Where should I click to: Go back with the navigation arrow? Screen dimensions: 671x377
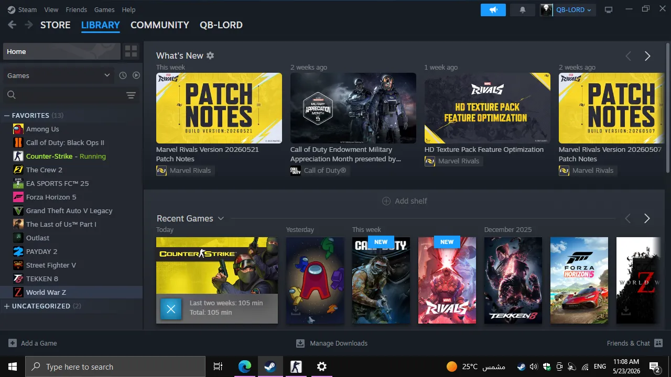pyautogui.click(x=12, y=25)
